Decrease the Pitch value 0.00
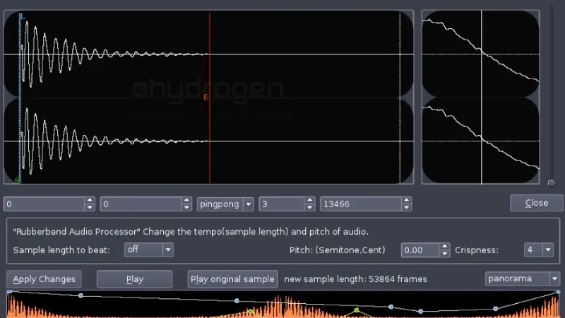This screenshot has width=565, height=318. click(445, 254)
